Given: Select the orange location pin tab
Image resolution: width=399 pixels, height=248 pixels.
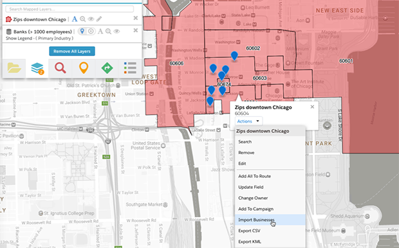Looking at the screenshot, I should point(84,68).
